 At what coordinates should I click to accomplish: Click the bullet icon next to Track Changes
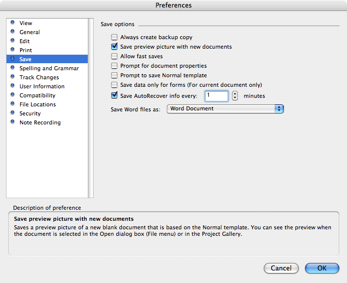click(13, 76)
